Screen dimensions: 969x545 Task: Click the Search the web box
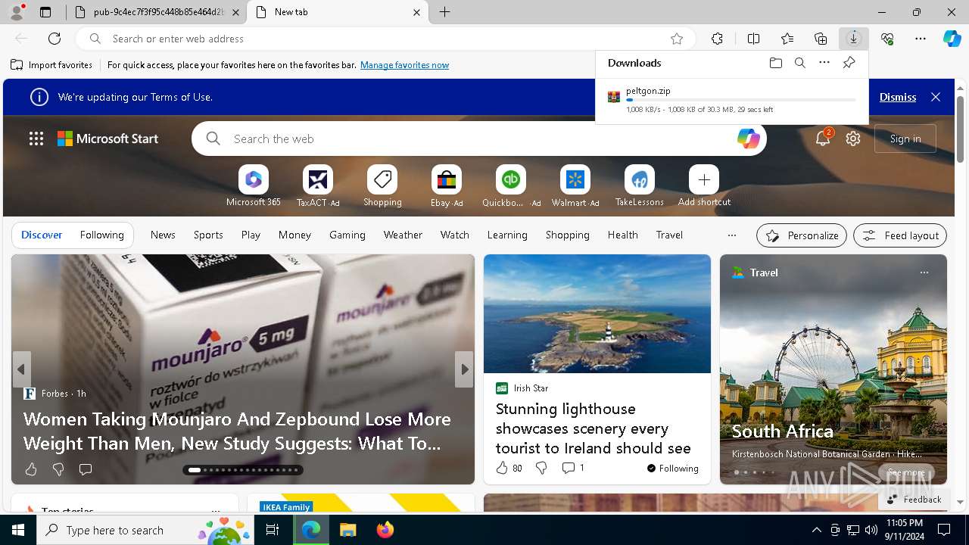(x=478, y=139)
